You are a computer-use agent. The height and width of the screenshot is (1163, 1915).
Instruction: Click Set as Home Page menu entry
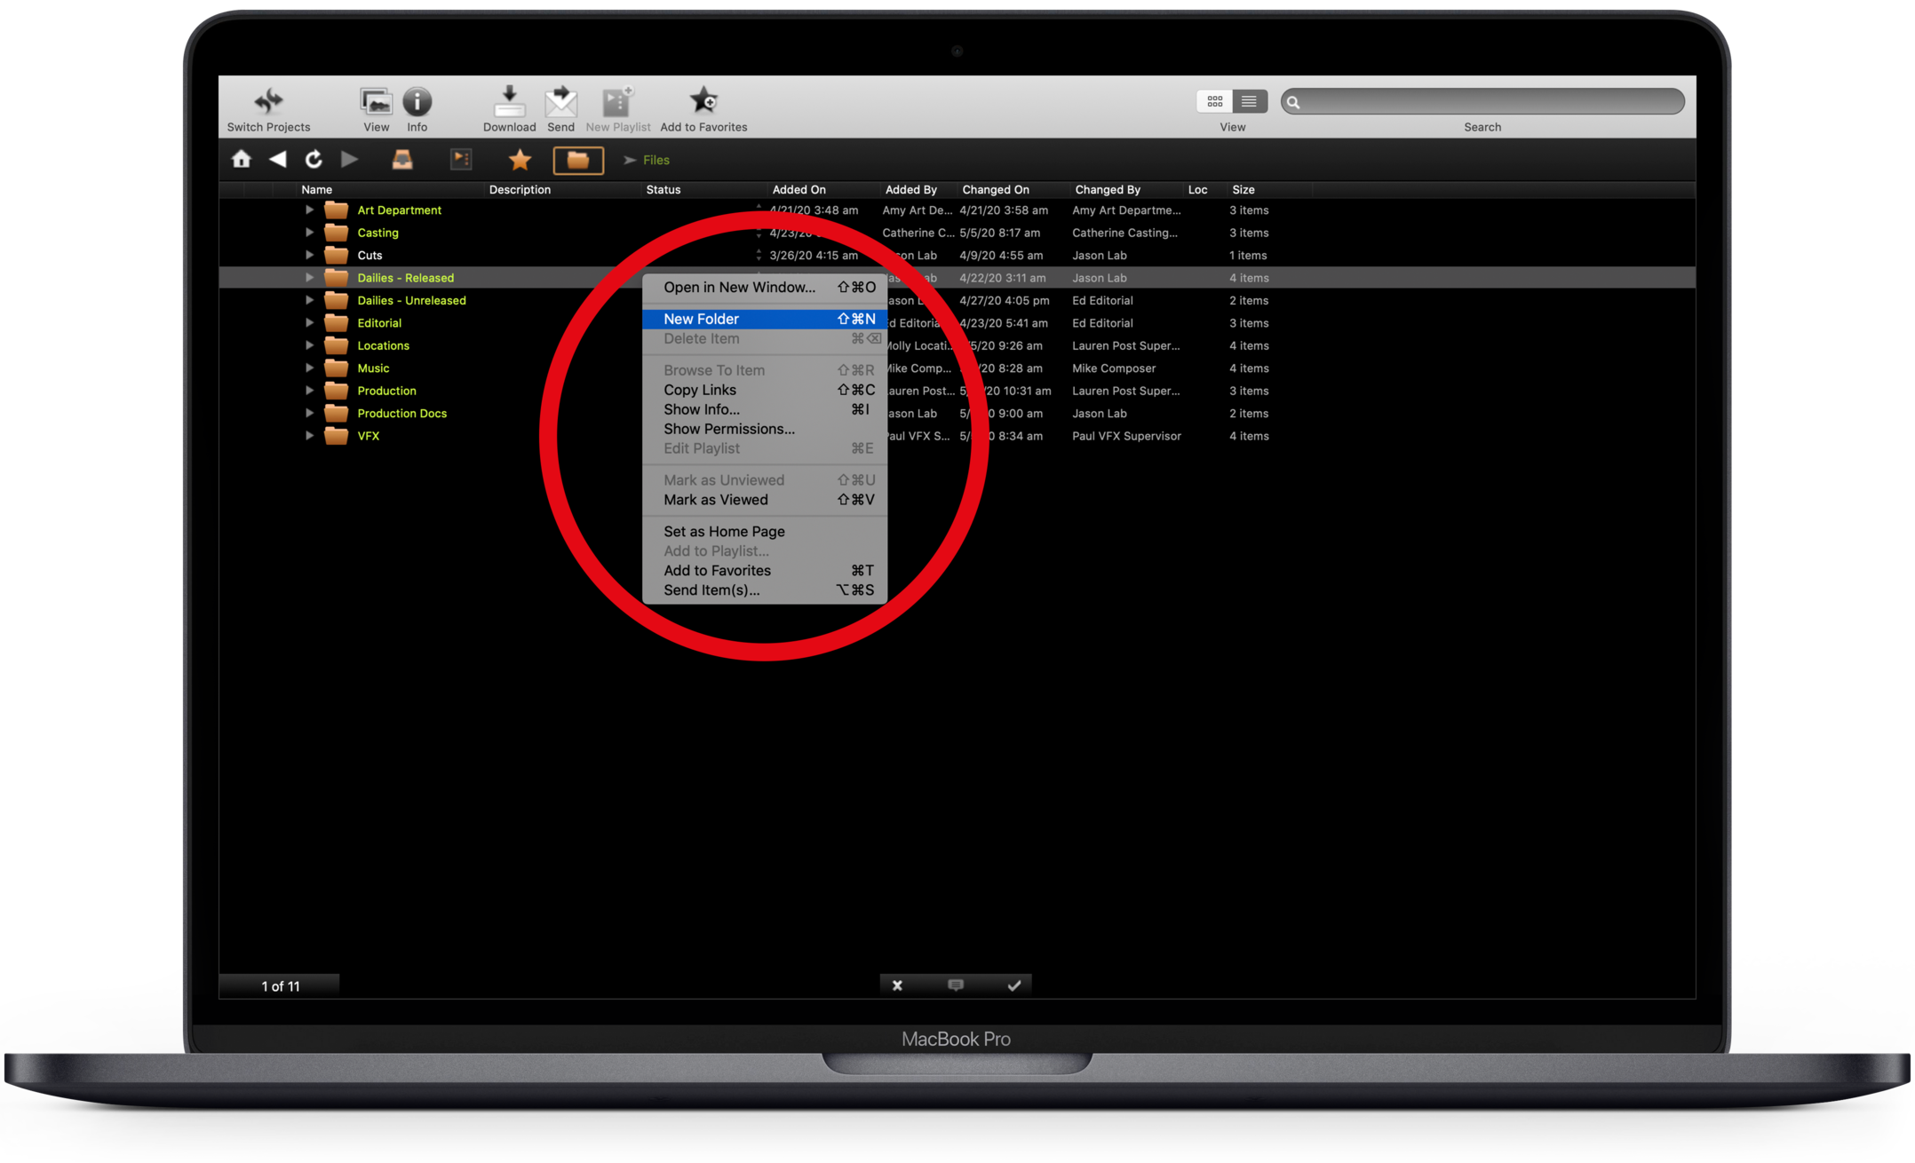pos(724,531)
